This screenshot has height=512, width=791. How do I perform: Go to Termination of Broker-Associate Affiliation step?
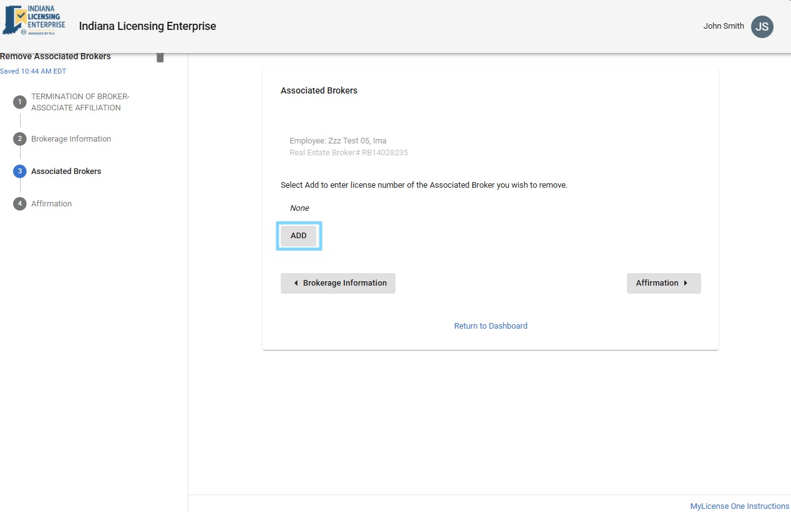[x=80, y=102]
